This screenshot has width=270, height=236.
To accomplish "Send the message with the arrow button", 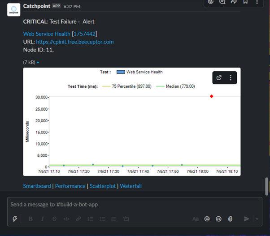I will tap(246, 219).
